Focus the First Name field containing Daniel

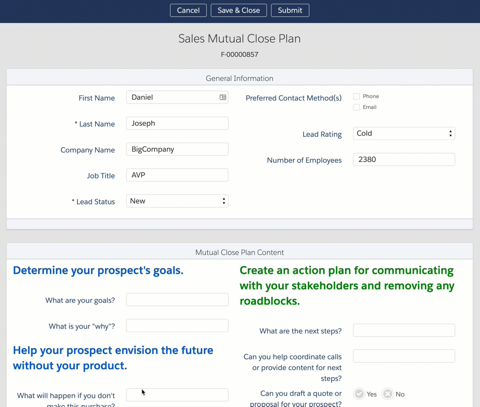[177, 97]
